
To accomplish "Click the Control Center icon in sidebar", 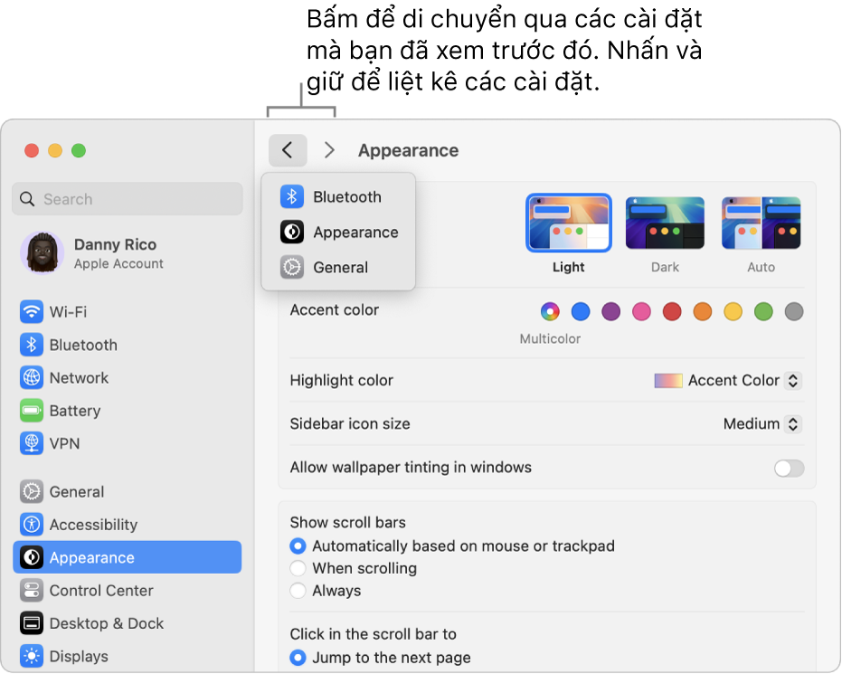I will coord(32,590).
